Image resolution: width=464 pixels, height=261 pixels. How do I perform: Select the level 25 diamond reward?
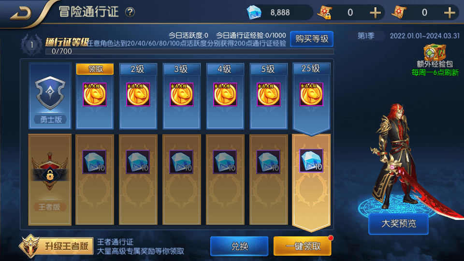coord(311,160)
